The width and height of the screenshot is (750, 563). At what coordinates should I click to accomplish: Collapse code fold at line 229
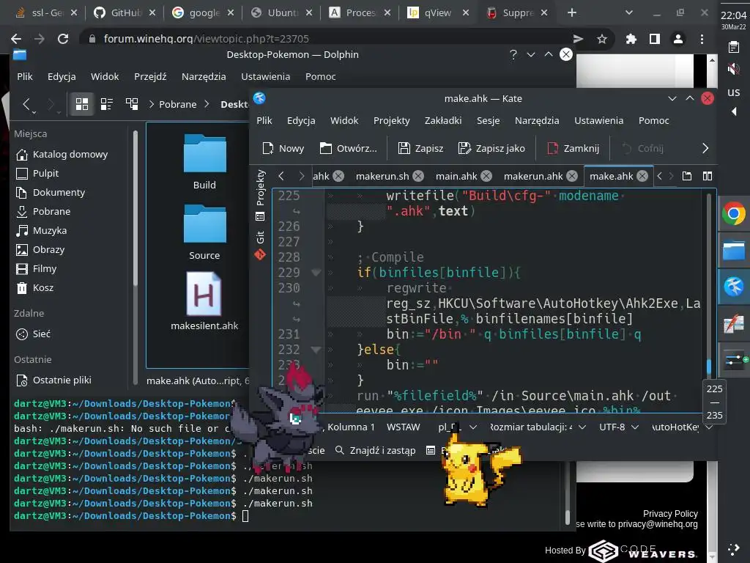(x=316, y=273)
